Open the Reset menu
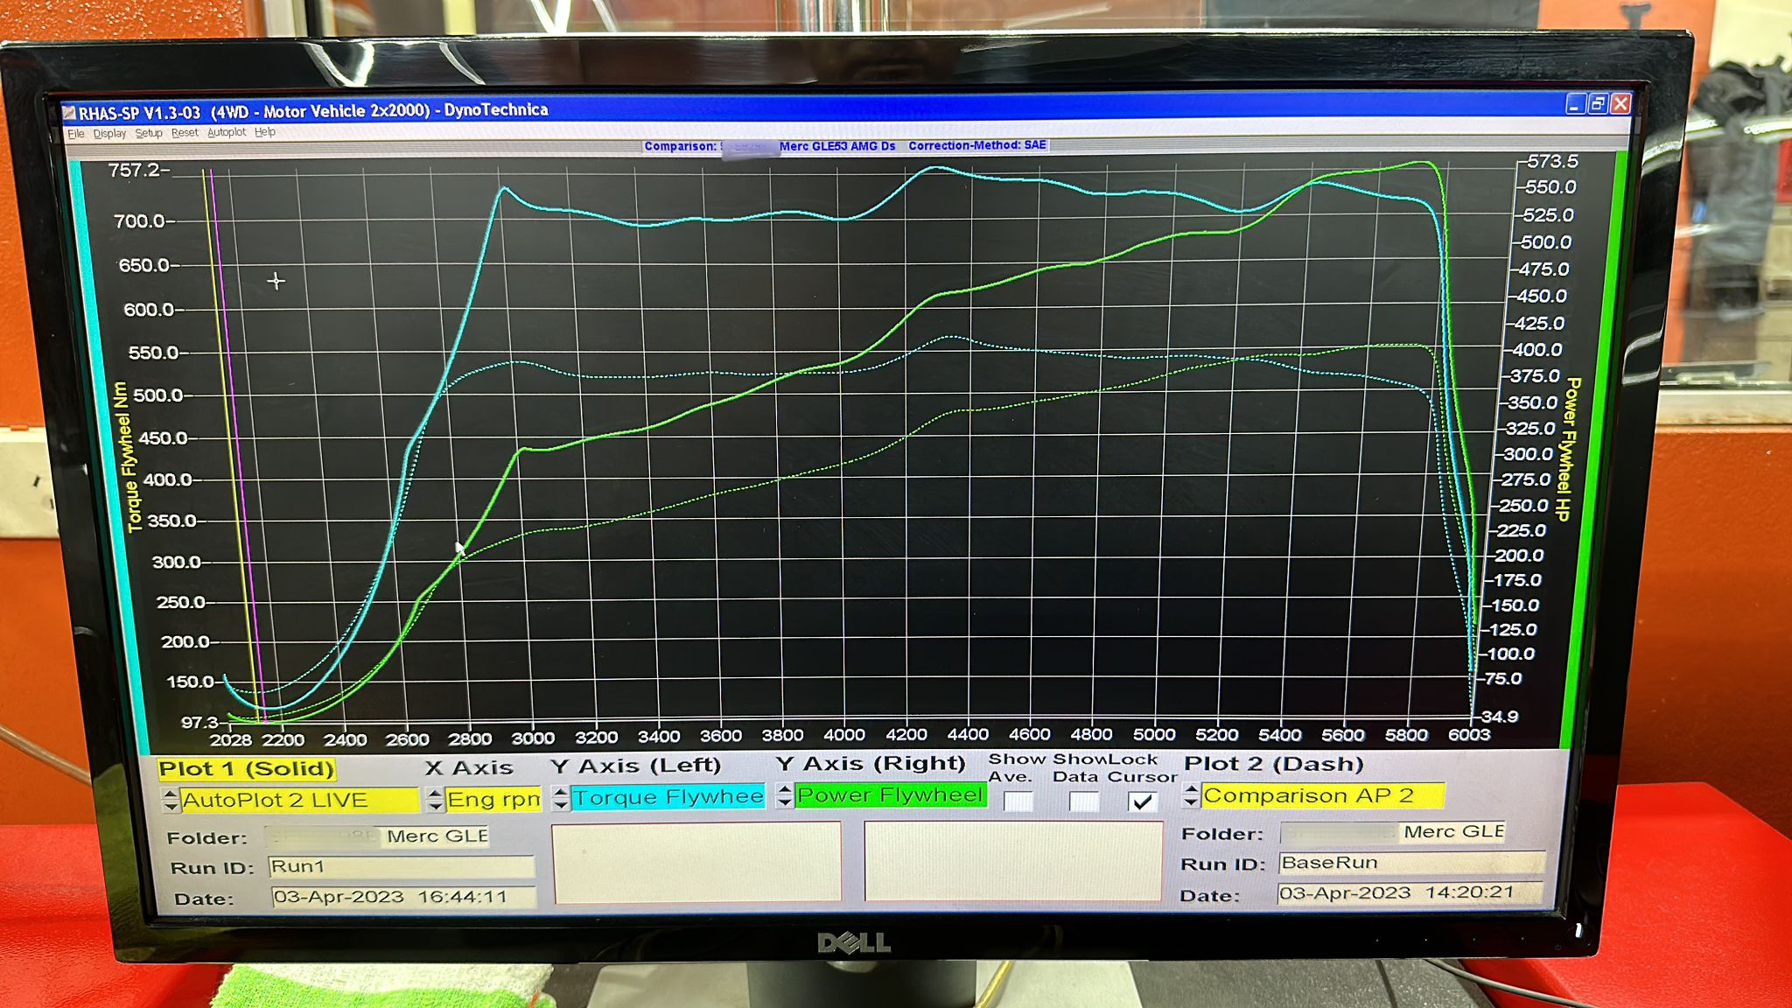The height and width of the screenshot is (1008, 1792). (x=185, y=133)
